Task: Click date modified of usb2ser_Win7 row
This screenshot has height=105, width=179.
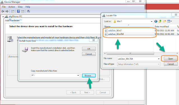Action: click(164, 30)
